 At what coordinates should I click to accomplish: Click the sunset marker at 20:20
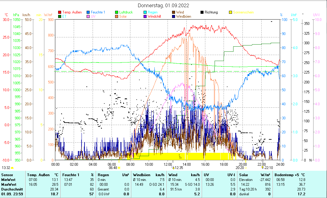click(246, 168)
